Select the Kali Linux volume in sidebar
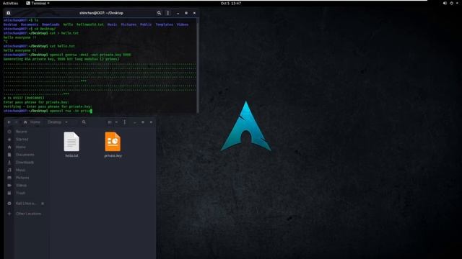The width and height of the screenshot is (462, 259). 26,203
